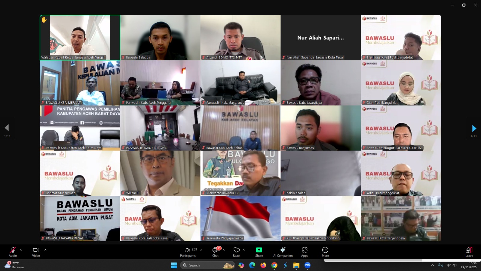Click the Leave meeting button
Image resolution: width=481 pixels, height=271 pixels.
pyautogui.click(x=469, y=251)
